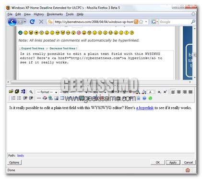Justify text alignment
This screenshot has width=202, height=179.
coord(190,92)
